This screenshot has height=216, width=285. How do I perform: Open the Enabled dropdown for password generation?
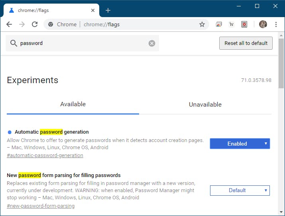240,144
